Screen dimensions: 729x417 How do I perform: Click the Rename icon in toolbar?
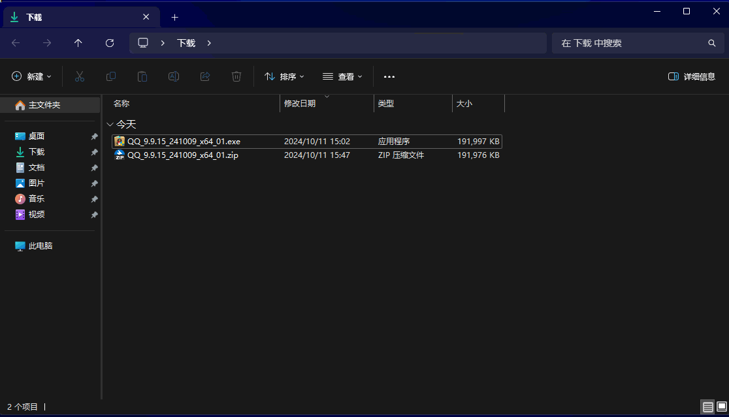click(174, 76)
